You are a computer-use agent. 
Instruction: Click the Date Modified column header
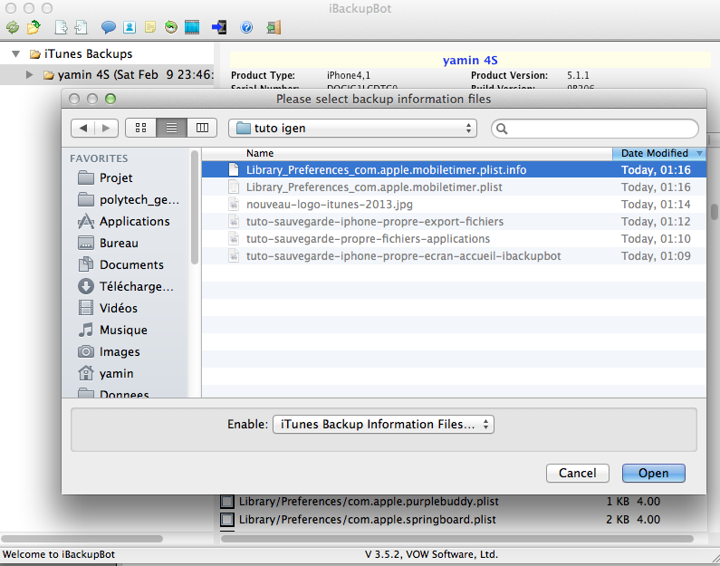click(659, 153)
